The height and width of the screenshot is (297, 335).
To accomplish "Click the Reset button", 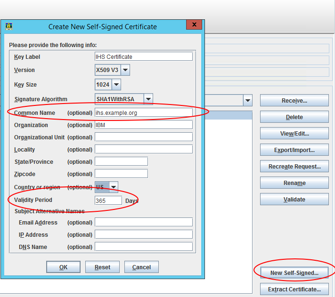I will [x=102, y=267].
